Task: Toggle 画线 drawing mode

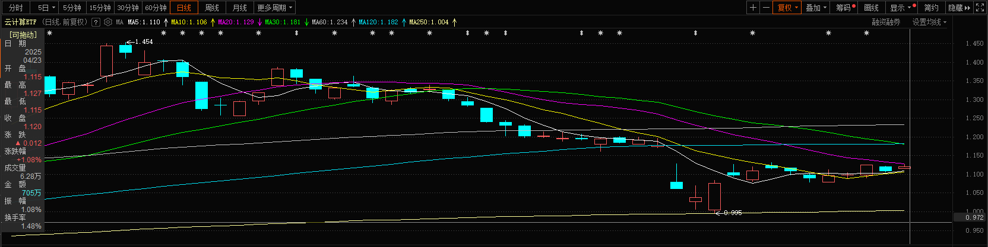Action: point(871,8)
